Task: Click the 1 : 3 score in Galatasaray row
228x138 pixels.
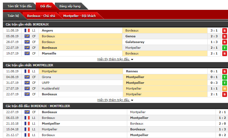Action: [x=214, y=42]
